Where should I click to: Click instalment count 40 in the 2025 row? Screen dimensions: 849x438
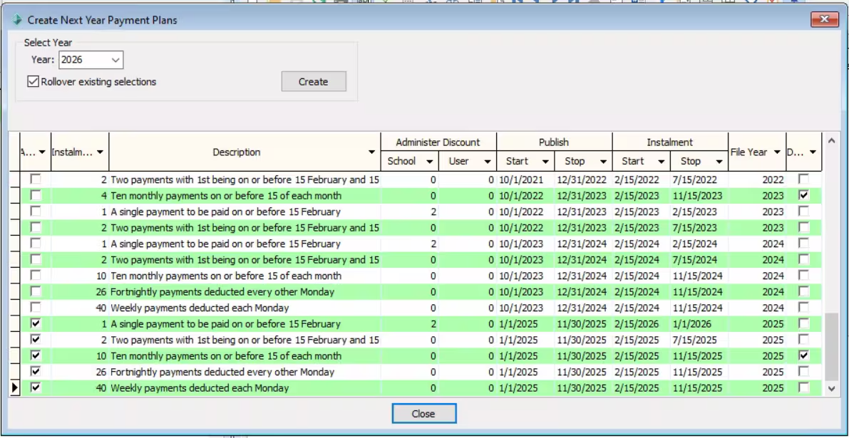80,388
